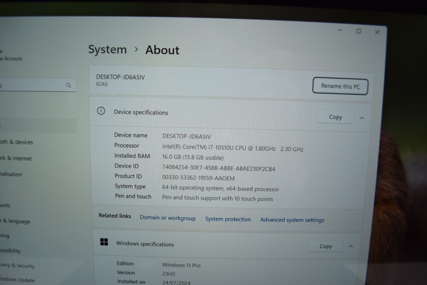427x285 pixels.
Task: Focus the settings search field
Action: point(37,85)
